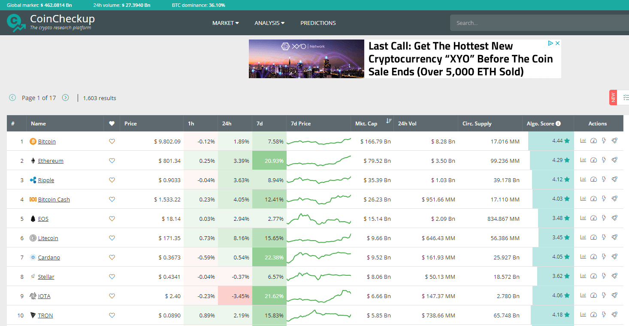Viewport: 629px width, 326px height.
Task: Favorite Litecoin with the heart toggle
Action: (112, 238)
